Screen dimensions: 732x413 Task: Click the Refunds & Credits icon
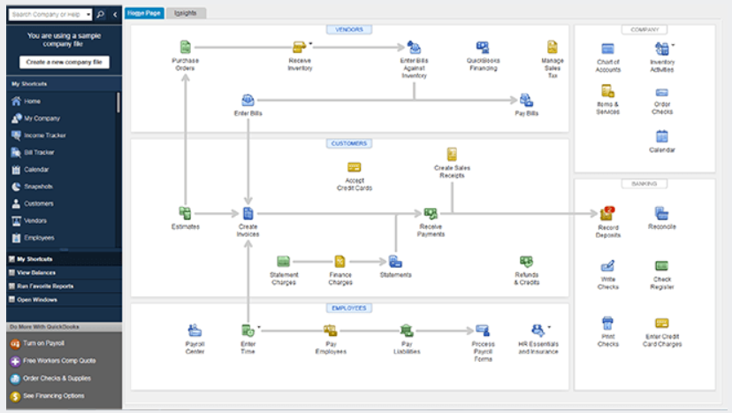[526, 262]
